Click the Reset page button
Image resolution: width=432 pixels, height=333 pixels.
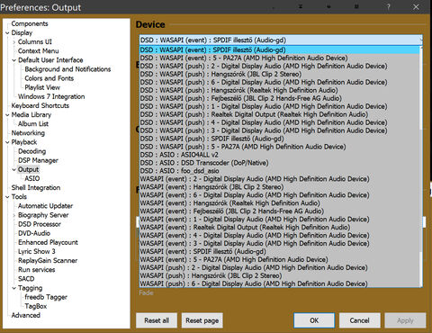[x=202, y=320]
